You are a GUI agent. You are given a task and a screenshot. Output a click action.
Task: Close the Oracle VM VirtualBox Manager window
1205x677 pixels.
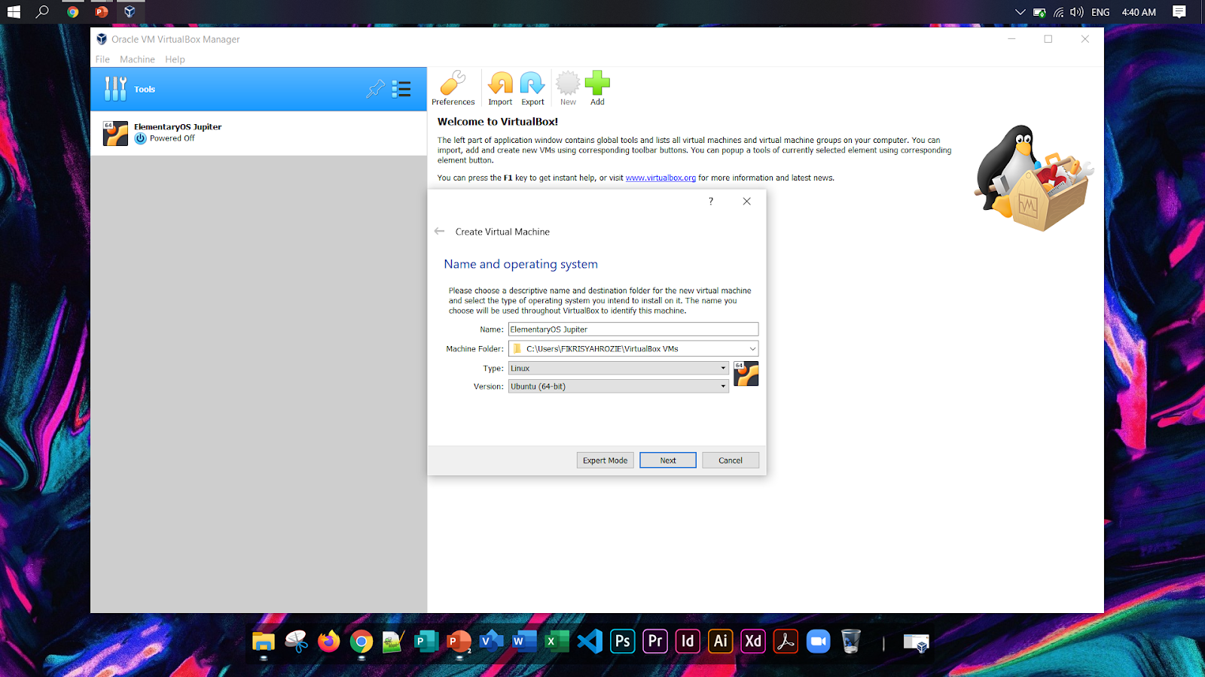[x=1084, y=39]
